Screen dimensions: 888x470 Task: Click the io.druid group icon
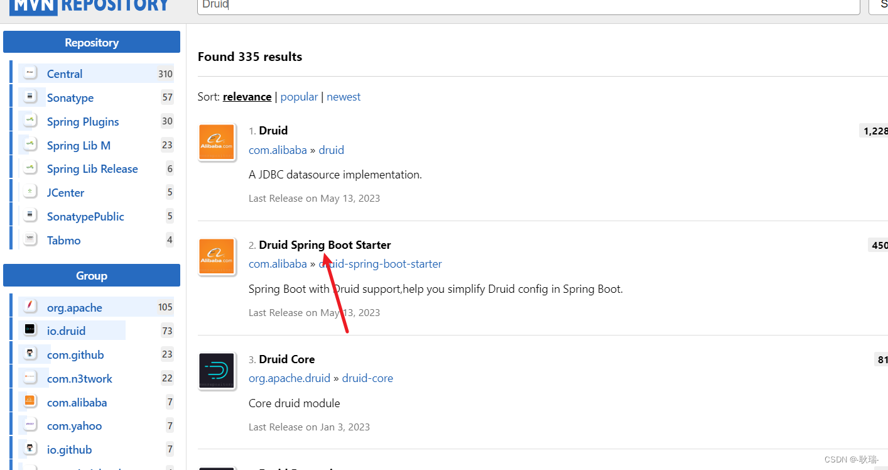tap(30, 331)
